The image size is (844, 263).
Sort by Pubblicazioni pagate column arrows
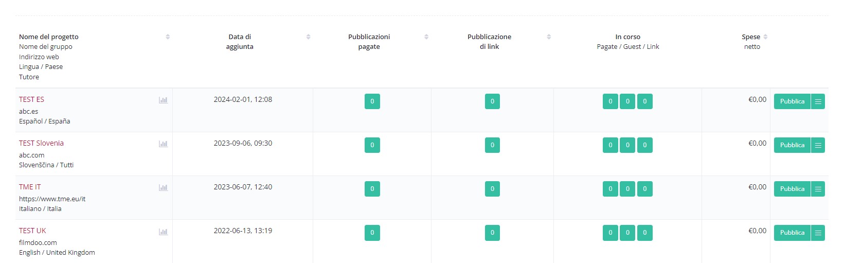coord(426,37)
